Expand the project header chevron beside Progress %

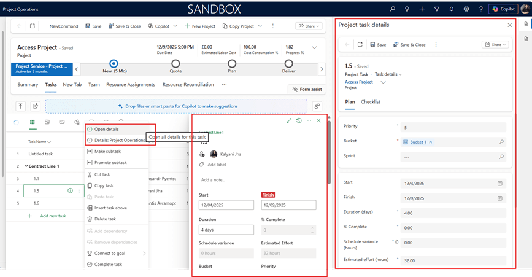[315, 47]
